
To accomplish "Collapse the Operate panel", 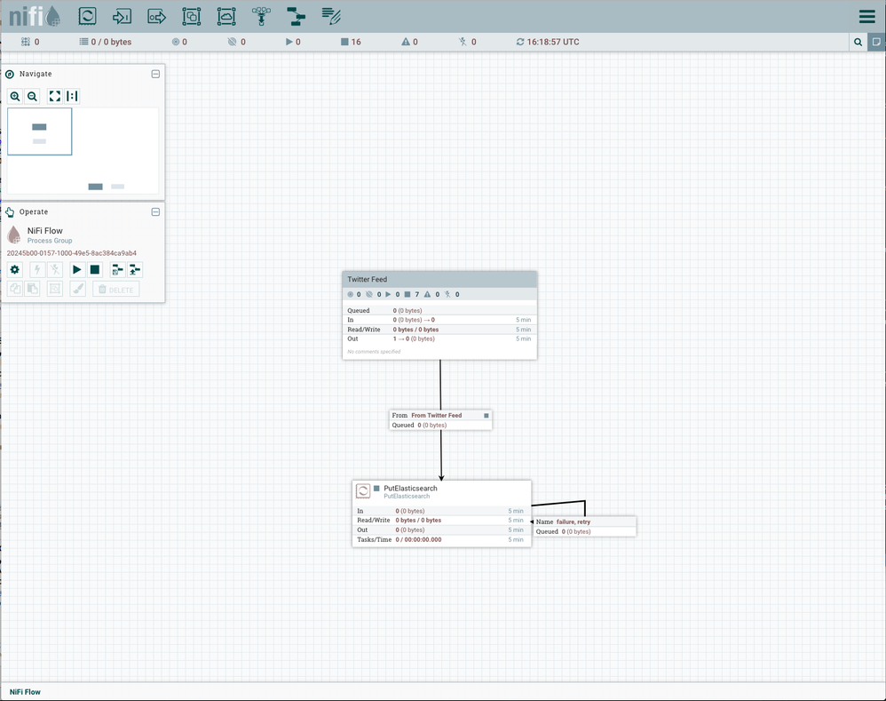I will [155, 212].
